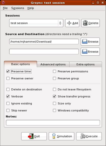This screenshot has width=106, height=146.
Task: Click the Execute gears icon
Action: tap(83, 136)
